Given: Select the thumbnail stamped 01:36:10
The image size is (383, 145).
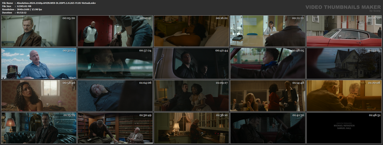Looking at the screenshot, I should pos(191,128).
